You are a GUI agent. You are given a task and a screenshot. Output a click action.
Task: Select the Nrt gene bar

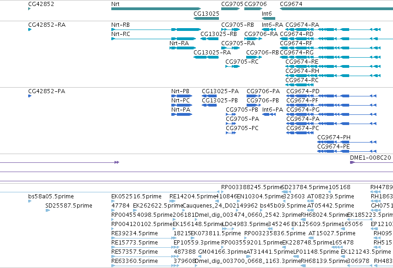[x=156, y=9]
